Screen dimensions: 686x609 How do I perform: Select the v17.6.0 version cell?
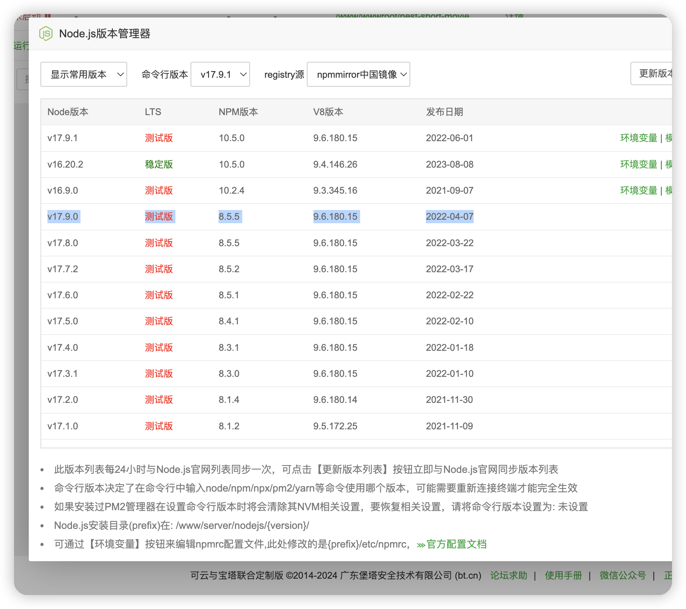(x=63, y=295)
